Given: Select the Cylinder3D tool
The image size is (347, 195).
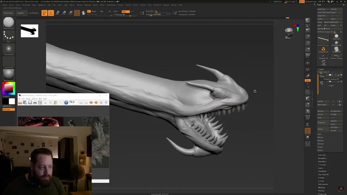Looking at the screenshot, I should click(336, 50).
